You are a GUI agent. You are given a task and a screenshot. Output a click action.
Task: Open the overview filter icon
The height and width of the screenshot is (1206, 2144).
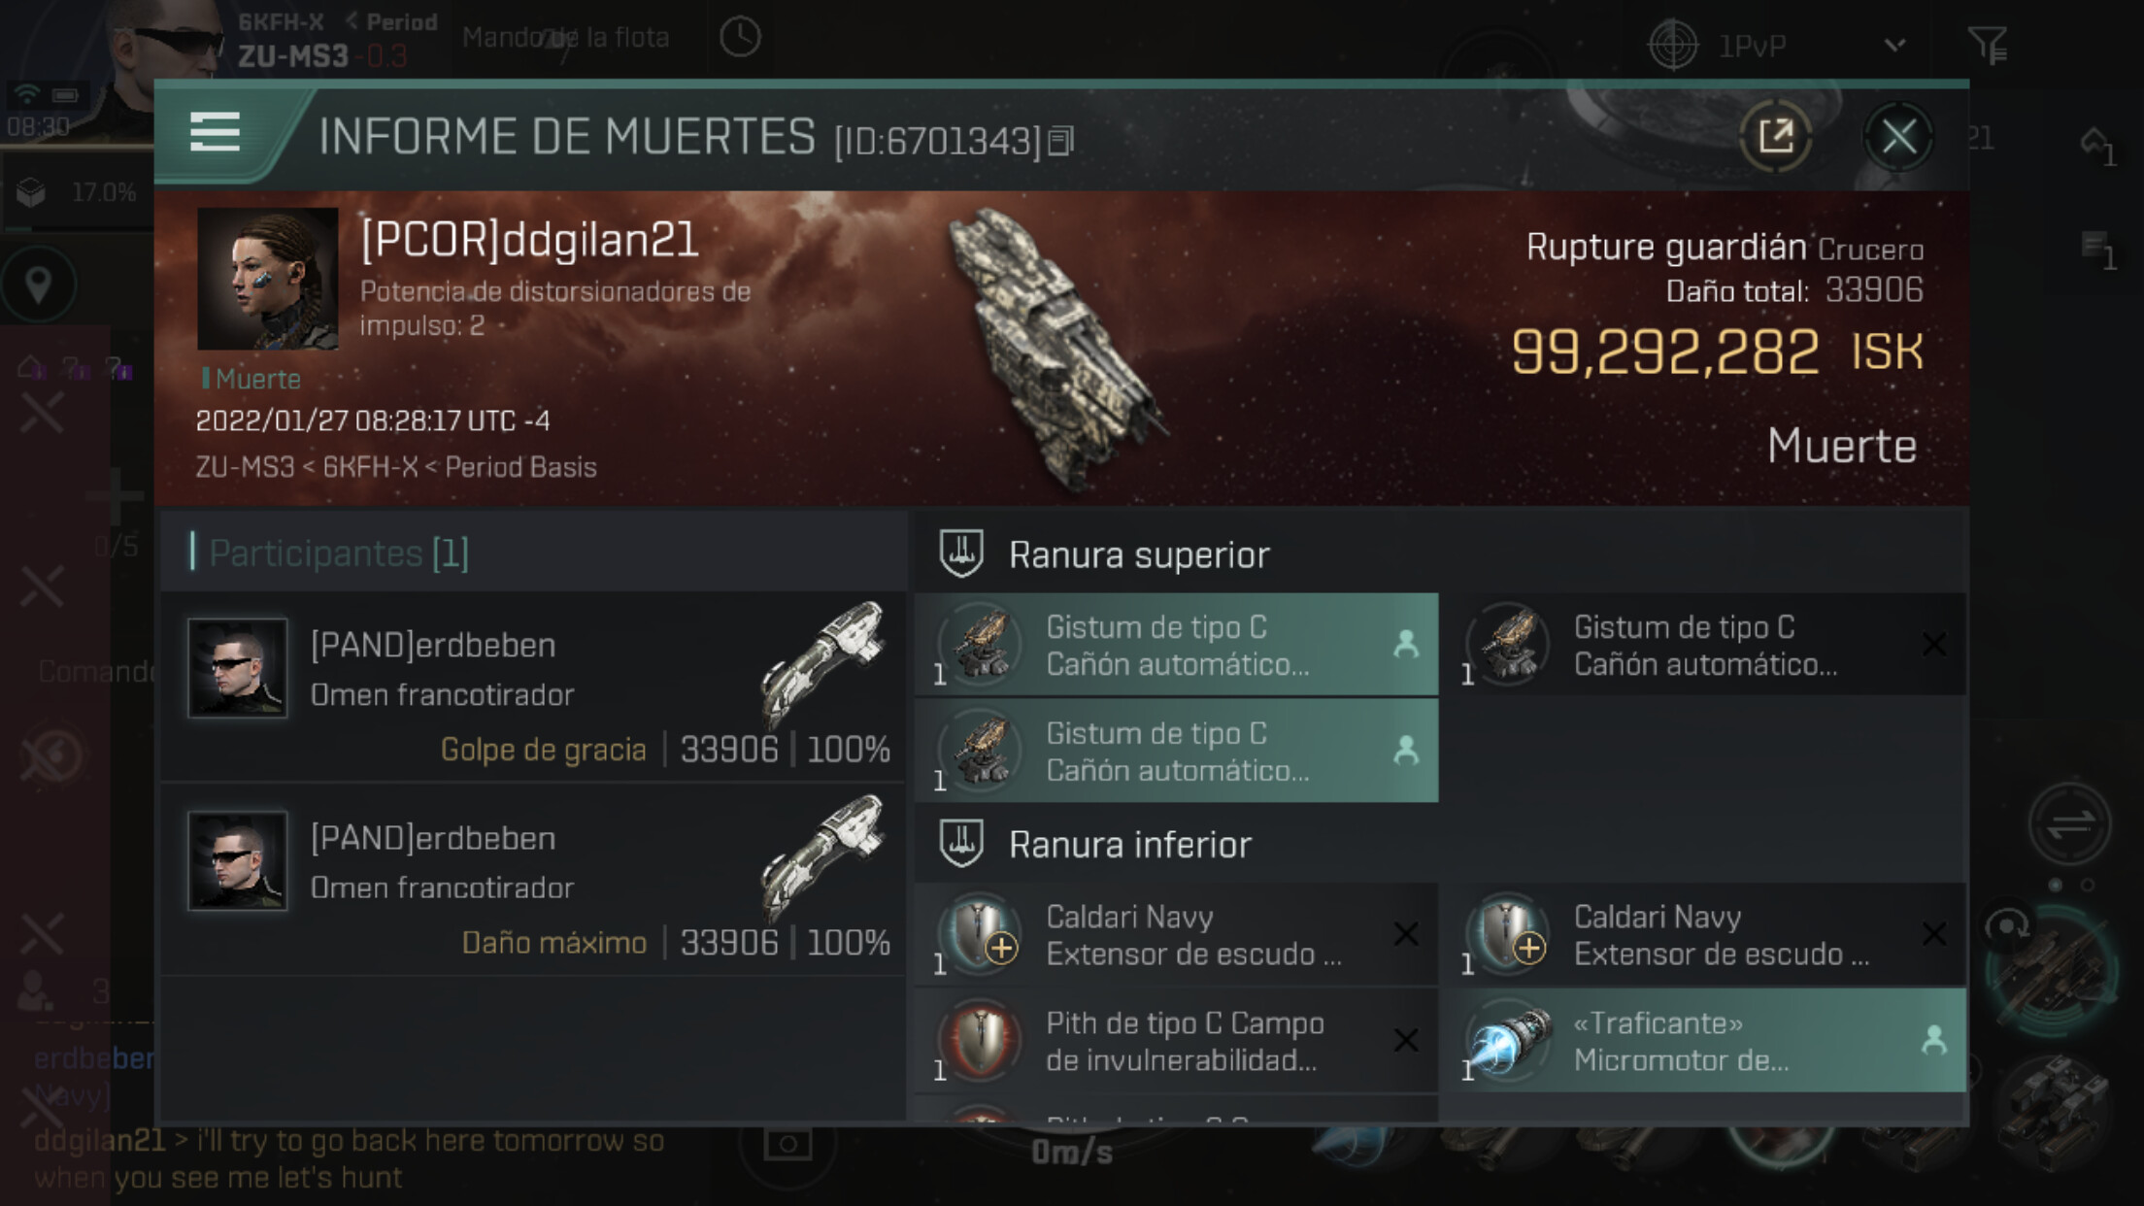click(x=1988, y=45)
